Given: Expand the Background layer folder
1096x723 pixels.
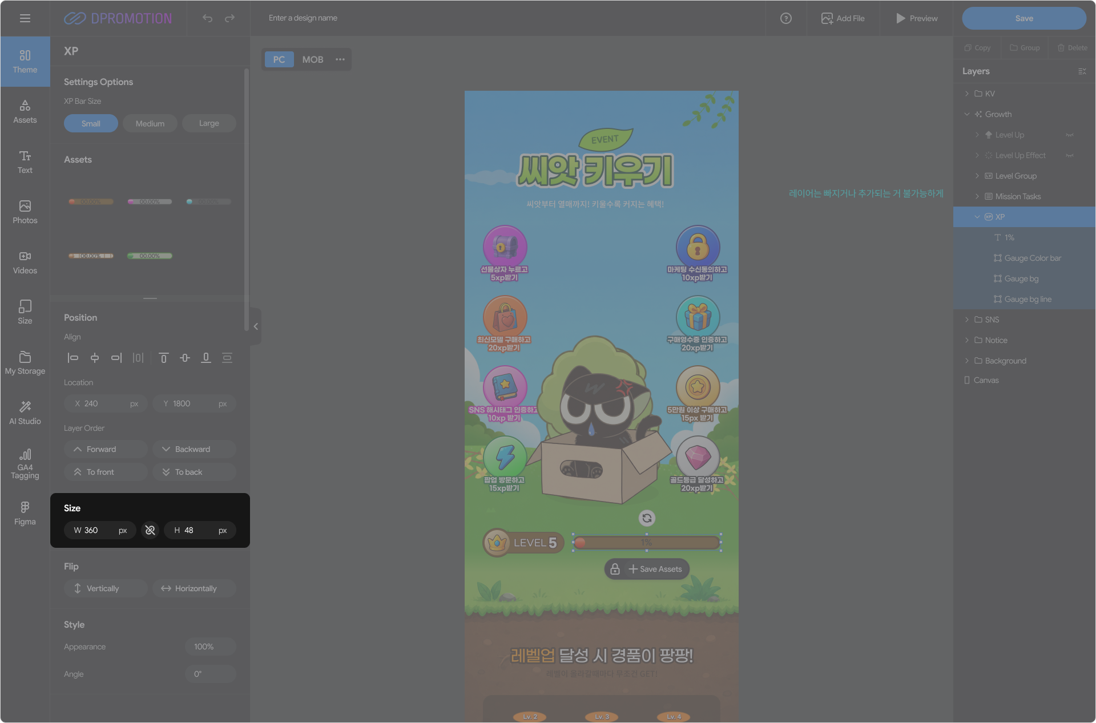Looking at the screenshot, I should tap(967, 361).
